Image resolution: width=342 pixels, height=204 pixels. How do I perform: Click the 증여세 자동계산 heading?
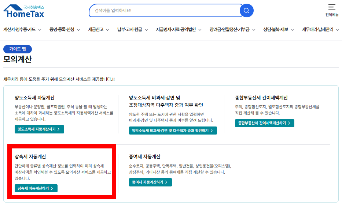(x=145, y=156)
